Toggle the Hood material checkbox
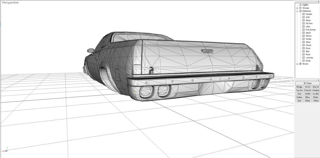This screenshot has height=158, width=320. tap(303, 45)
